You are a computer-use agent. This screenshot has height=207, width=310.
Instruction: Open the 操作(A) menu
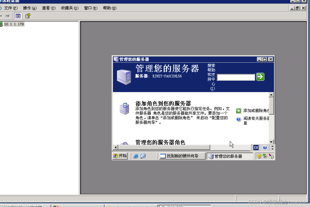point(30,8)
